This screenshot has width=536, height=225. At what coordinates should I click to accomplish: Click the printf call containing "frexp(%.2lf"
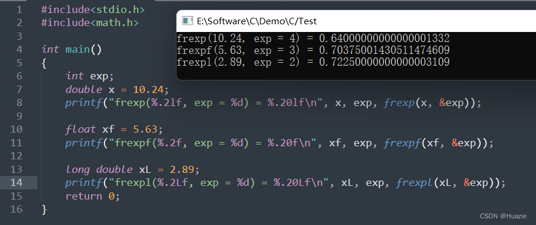tap(273, 103)
